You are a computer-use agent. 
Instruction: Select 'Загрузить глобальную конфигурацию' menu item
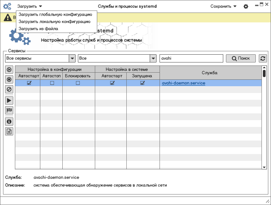[55, 15]
